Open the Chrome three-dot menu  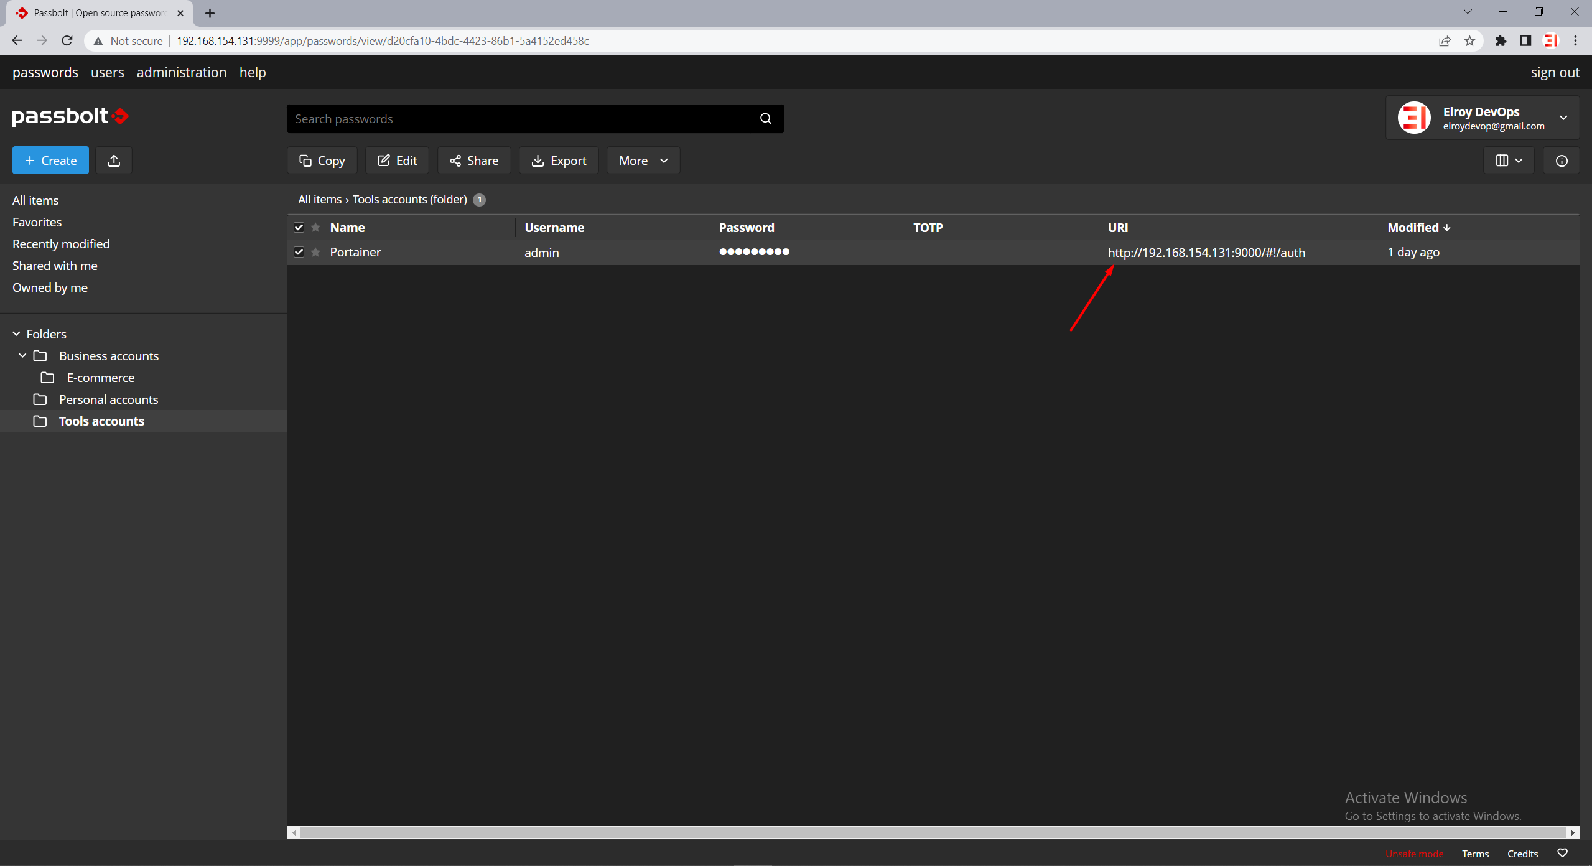1576,41
